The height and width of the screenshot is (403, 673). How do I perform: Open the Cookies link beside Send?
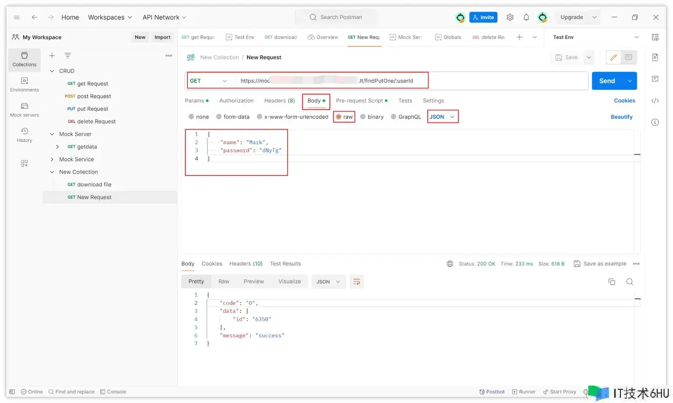click(x=625, y=100)
